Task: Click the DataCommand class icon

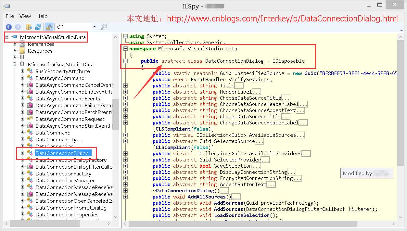Action: pos(30,133)
